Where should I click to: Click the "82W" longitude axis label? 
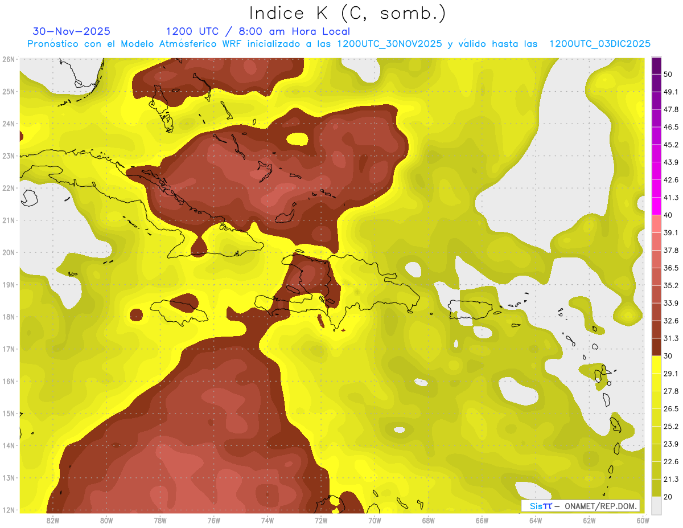(53, 520)
